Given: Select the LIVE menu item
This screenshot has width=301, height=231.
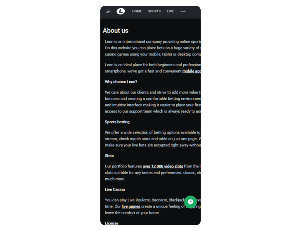Looking at the screenshot, I should tap(171, 12).
